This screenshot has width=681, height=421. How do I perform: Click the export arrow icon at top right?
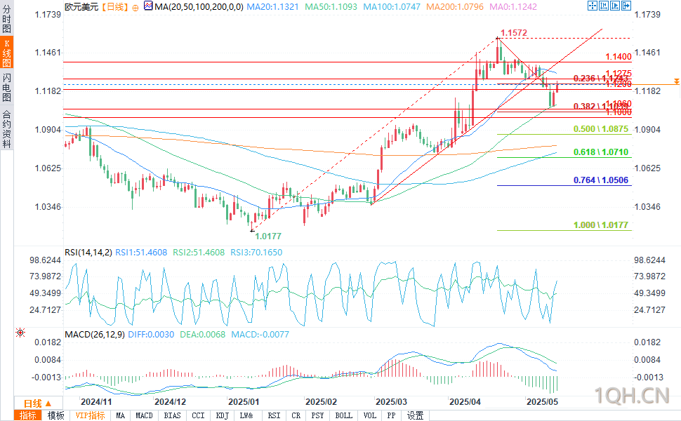(x=626, y=6)
